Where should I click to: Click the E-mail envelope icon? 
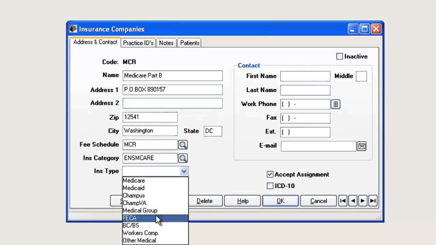pyautogui.click(x=361, y=146)
